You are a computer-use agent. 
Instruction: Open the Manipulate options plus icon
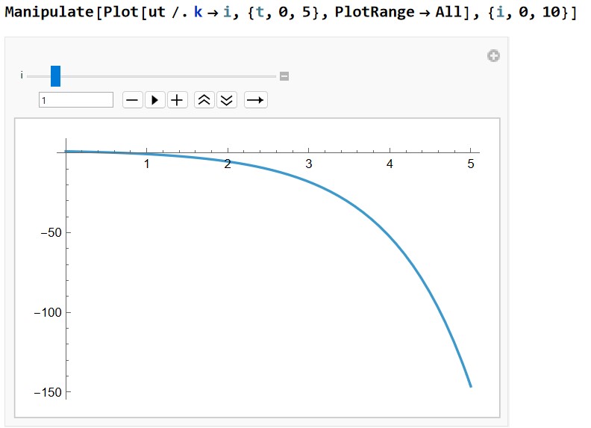[493, 56]
